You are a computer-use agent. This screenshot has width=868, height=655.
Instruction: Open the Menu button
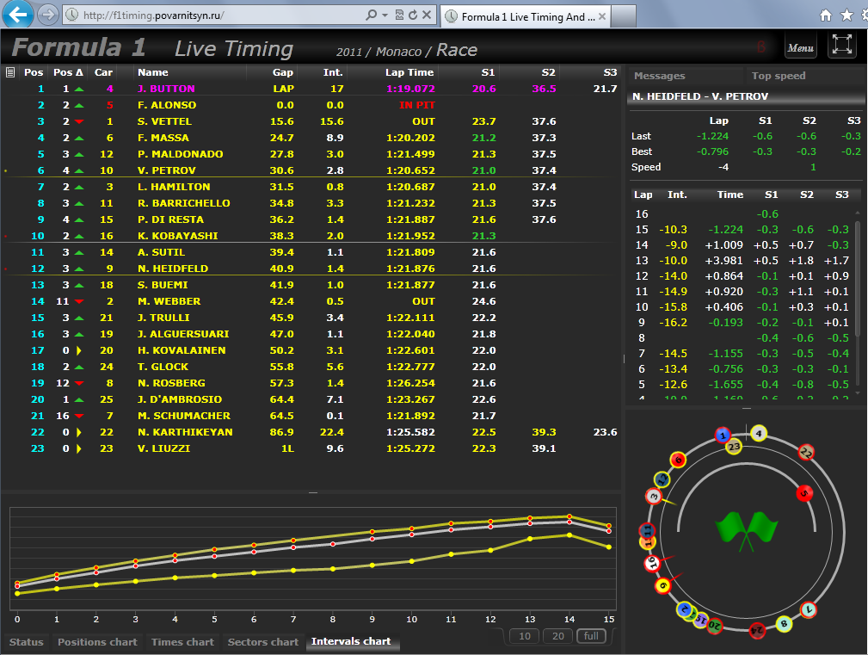[x=800, y=46]
